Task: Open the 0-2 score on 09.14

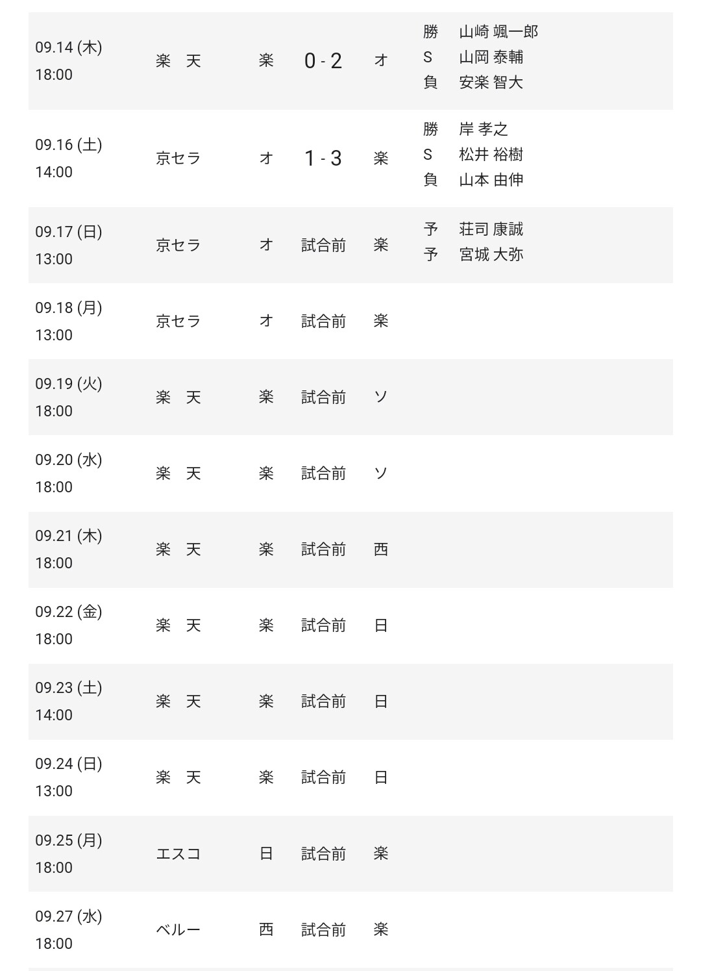Action: pyautogui.click(x=323, y=61)
